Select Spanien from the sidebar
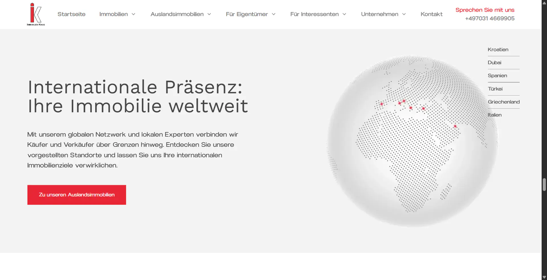The image size is (547, 280). click(x=497, y=76)
